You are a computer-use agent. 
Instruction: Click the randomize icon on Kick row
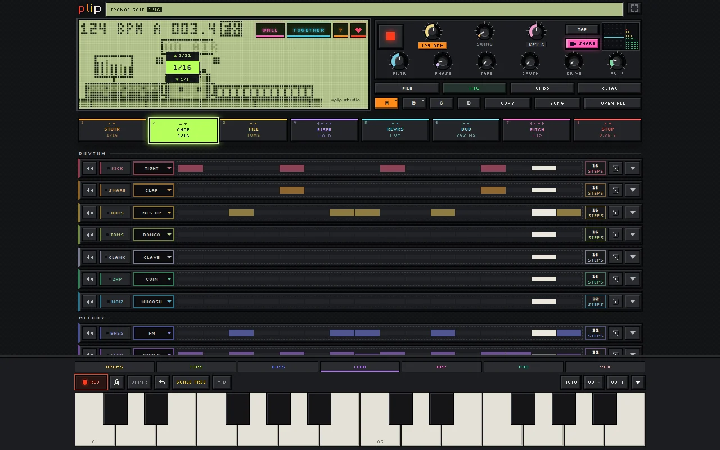(615, 168)
